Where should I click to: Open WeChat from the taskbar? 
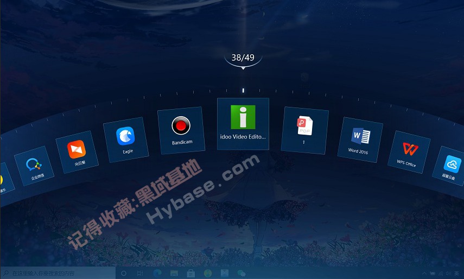tap(241, 274)
